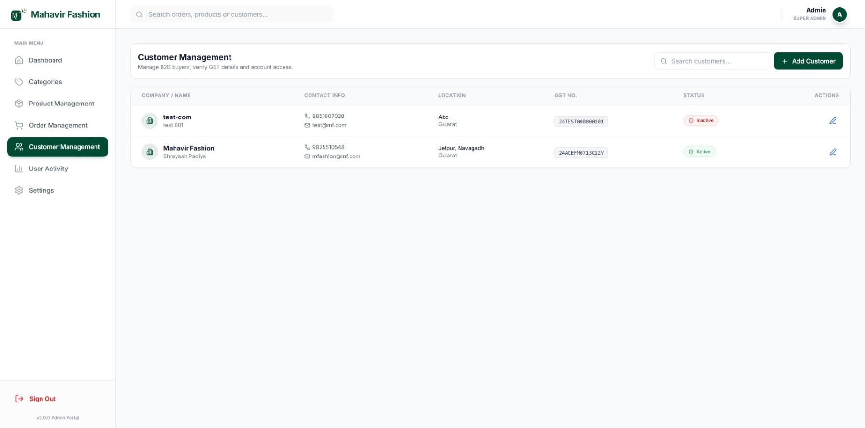Navigate to Order Management
Viewport: 865px width, 428px height.
tap(58, 125)
